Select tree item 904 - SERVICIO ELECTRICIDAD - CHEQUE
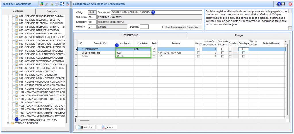Screen dimensions: 294x134 pyautogui.click(x=42, y=65)
